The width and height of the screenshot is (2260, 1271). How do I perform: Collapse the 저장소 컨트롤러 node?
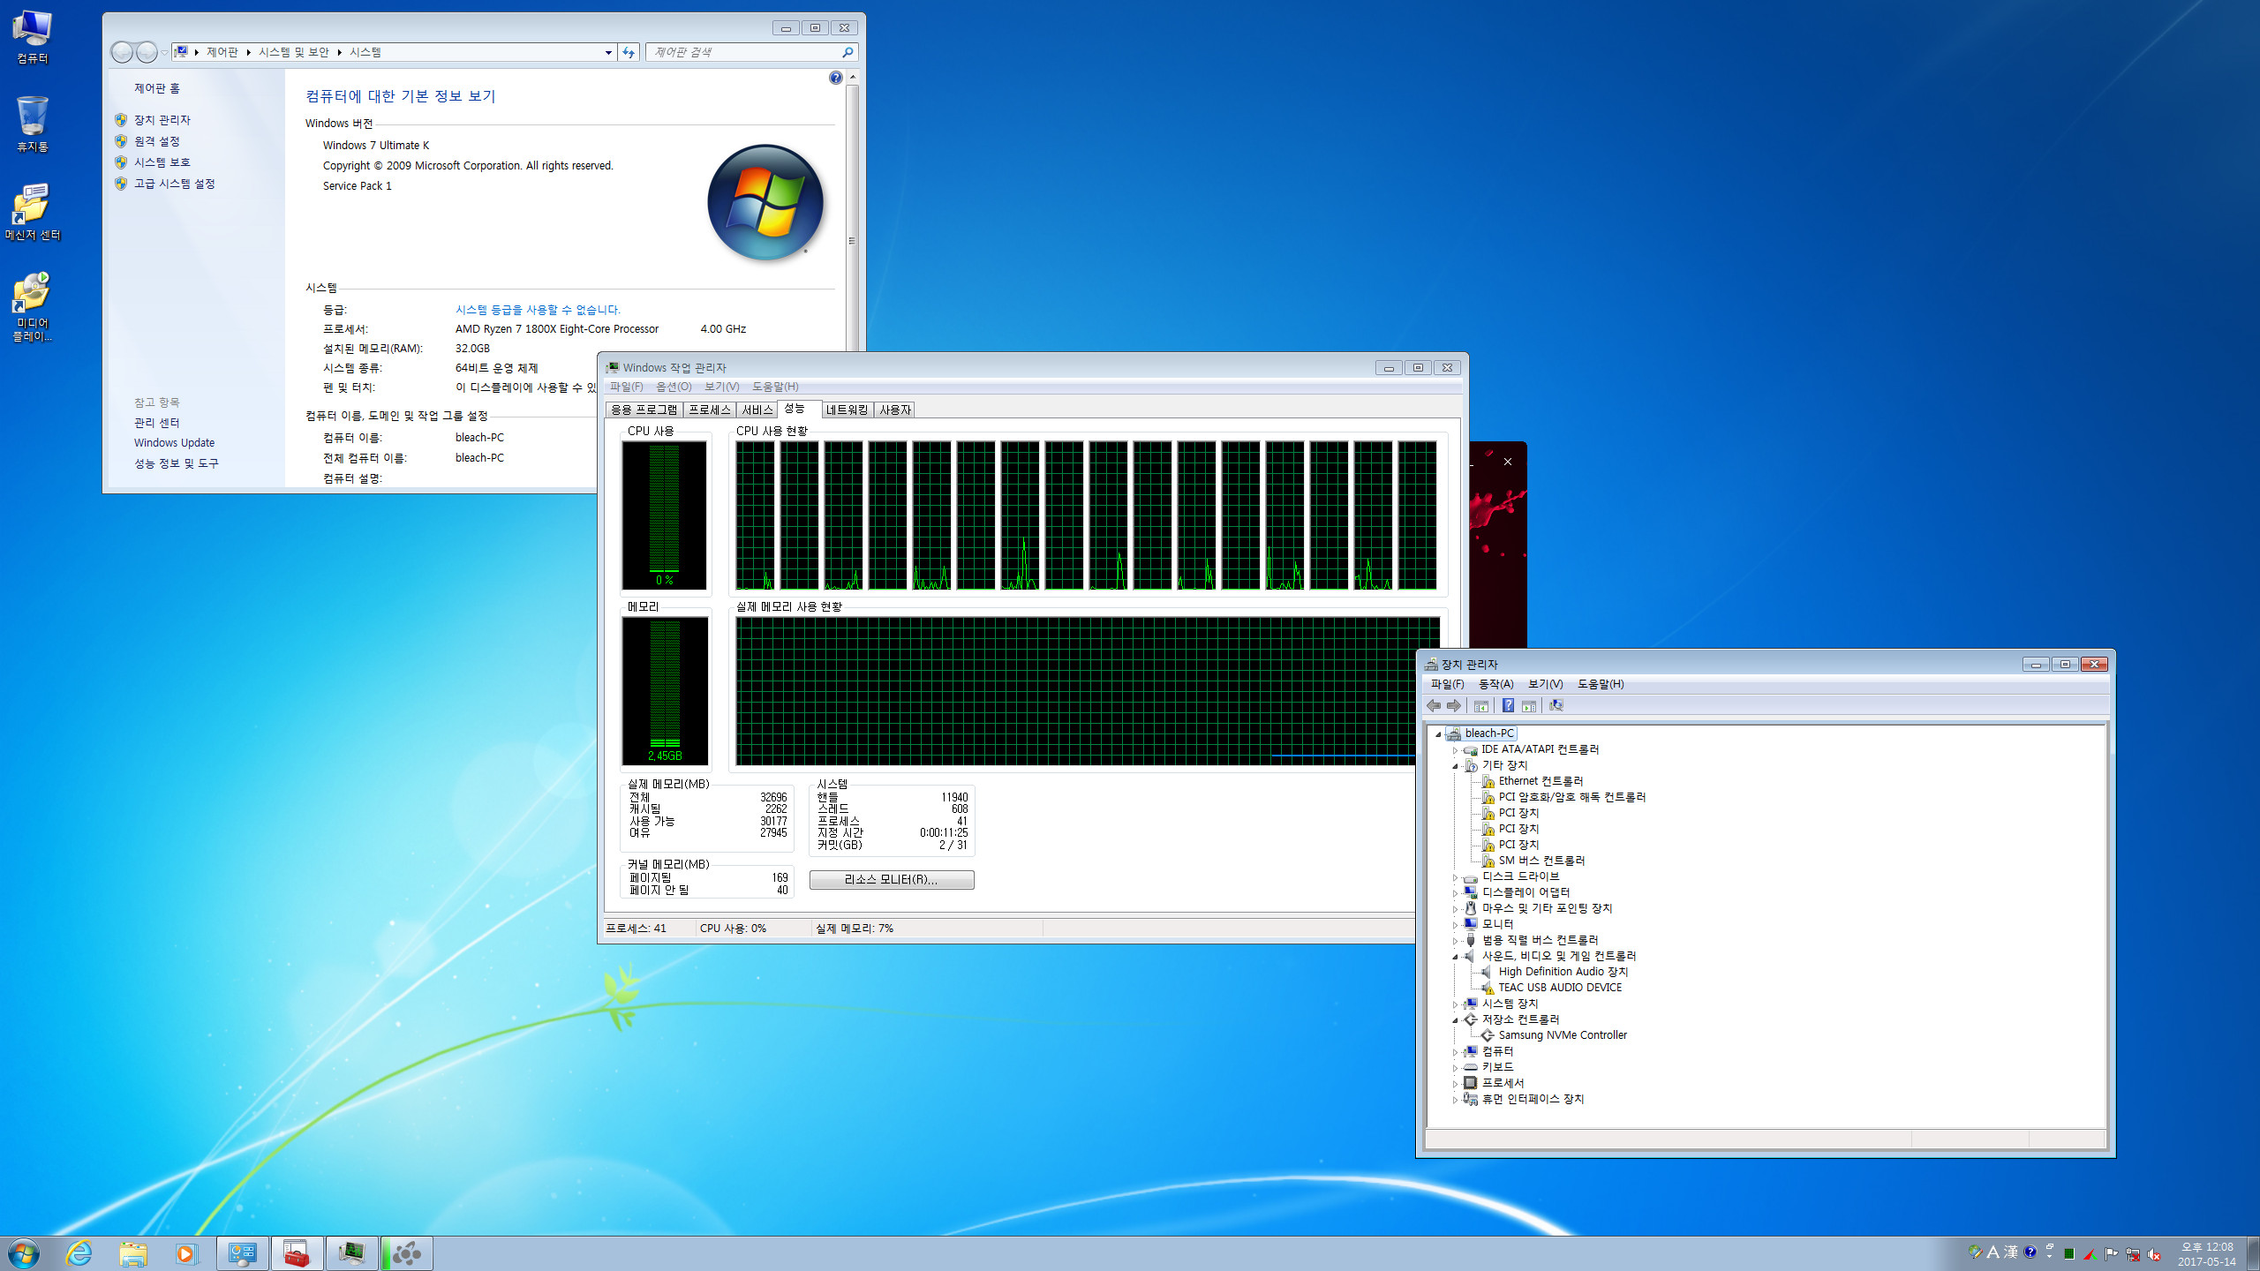tap(1455, 1020)
